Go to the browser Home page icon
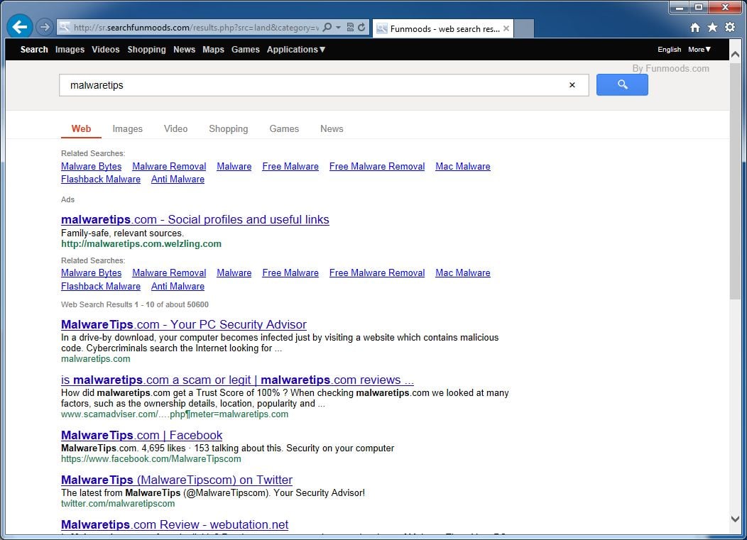Image resolution: width=747 pixels, height=540 pixels. pyautogui.click(x=695, y=28)
